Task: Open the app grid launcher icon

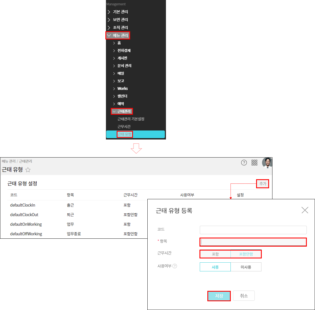Action: pyautogui.click(x=254, y=163)
